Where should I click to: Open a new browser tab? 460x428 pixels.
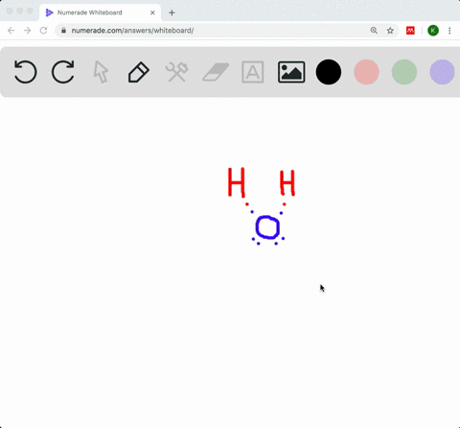coord(172,12)
